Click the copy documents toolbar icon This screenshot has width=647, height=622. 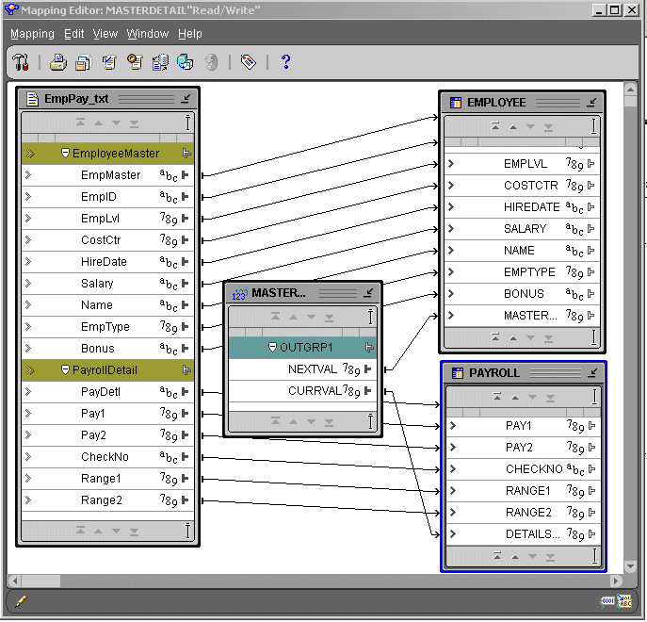[83, 62]
